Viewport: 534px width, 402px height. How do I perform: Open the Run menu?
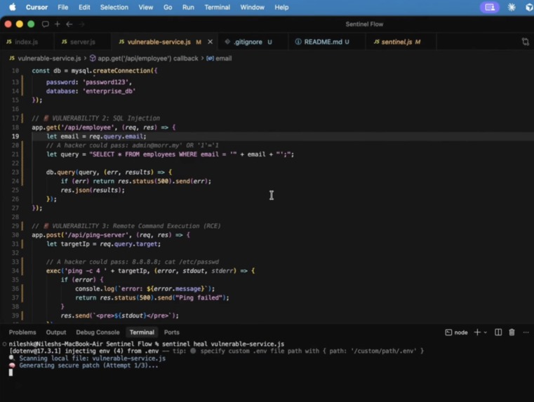coord(188,7)
